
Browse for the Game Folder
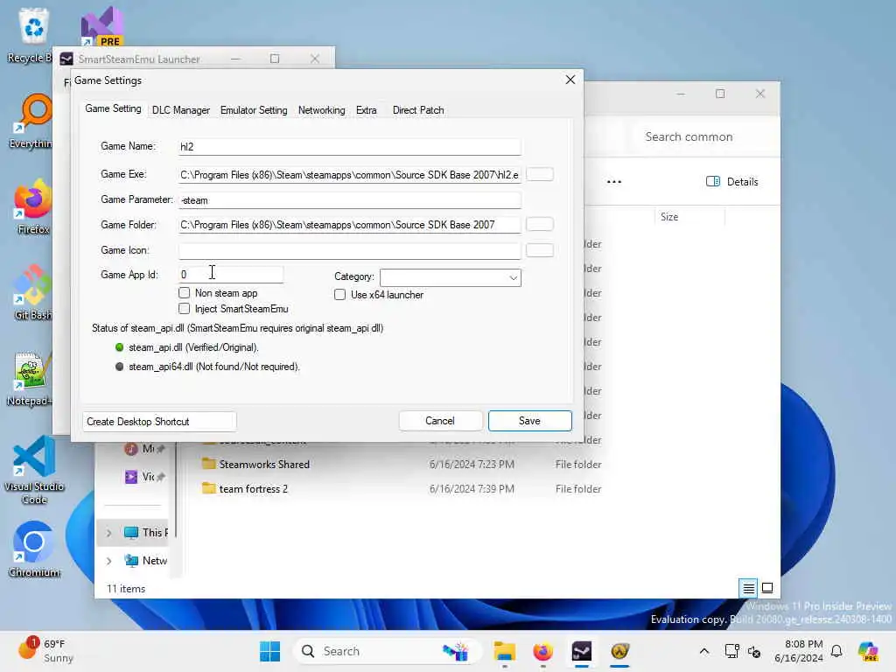tap(539, 224)
